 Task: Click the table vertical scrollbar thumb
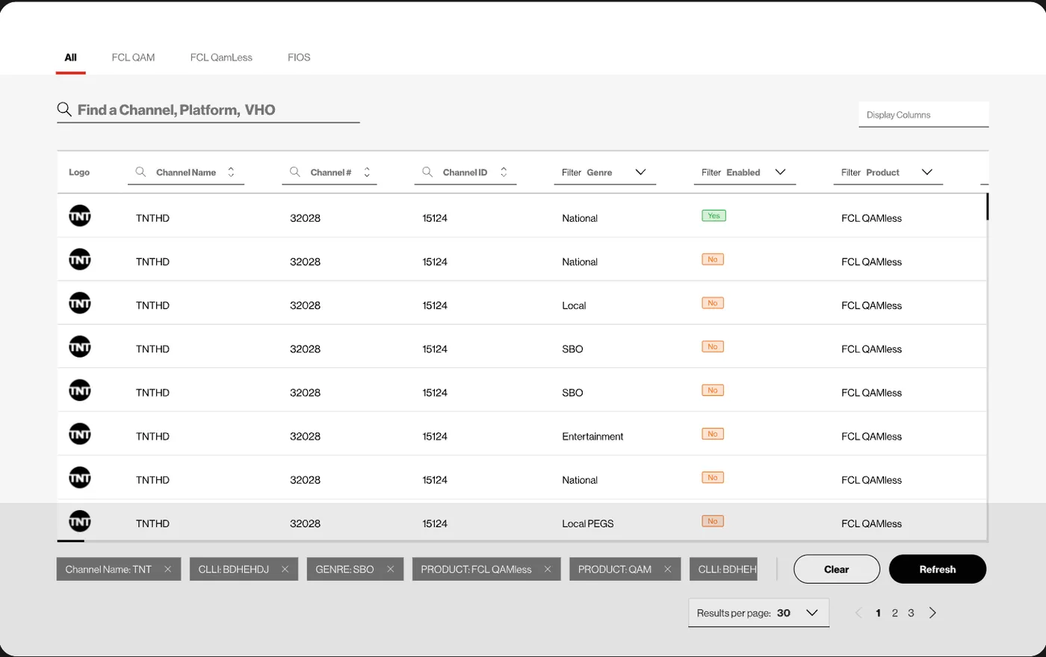pos(987,207)
